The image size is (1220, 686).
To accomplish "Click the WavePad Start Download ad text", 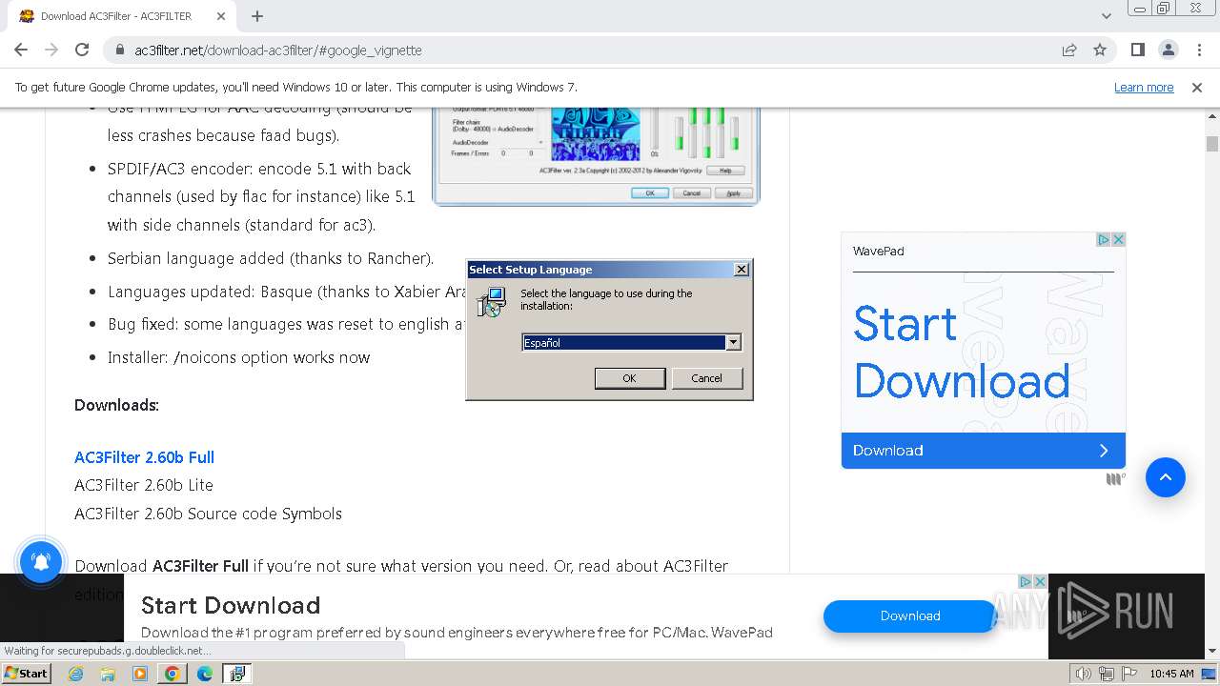I will (x=962, y=352).
